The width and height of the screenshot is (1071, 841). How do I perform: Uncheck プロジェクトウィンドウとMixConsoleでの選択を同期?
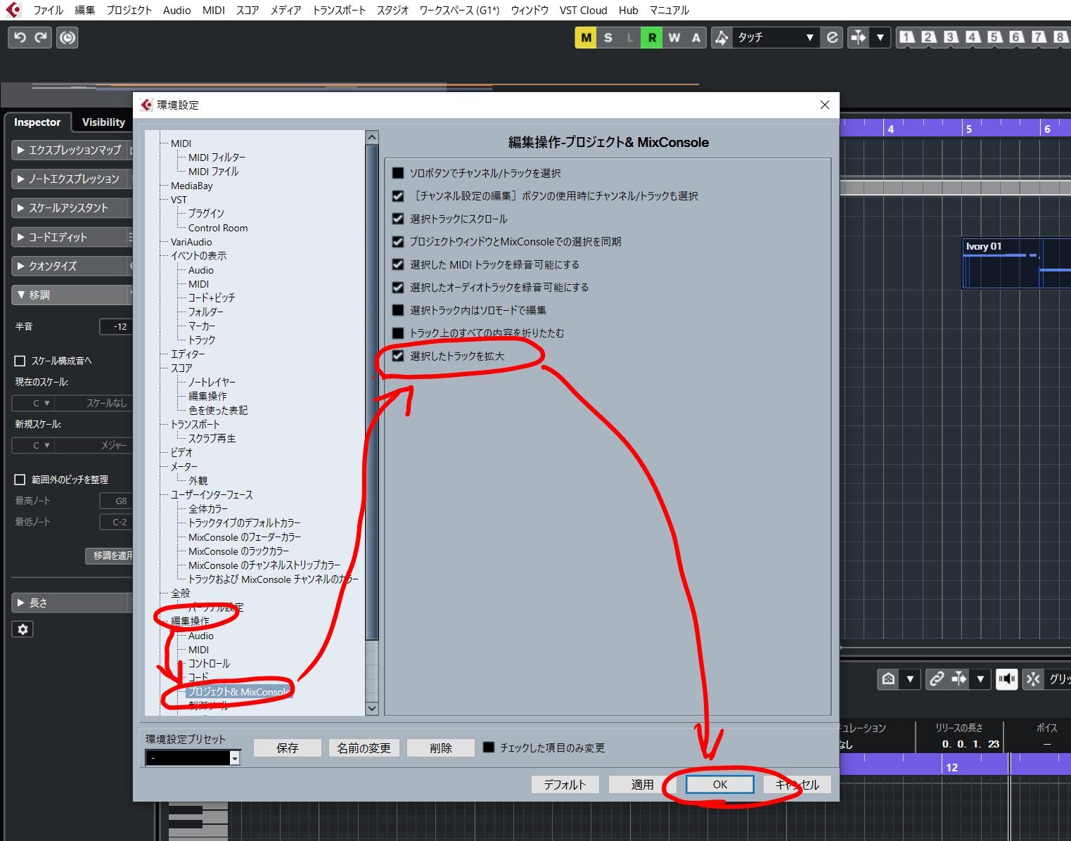pos(398,242)
